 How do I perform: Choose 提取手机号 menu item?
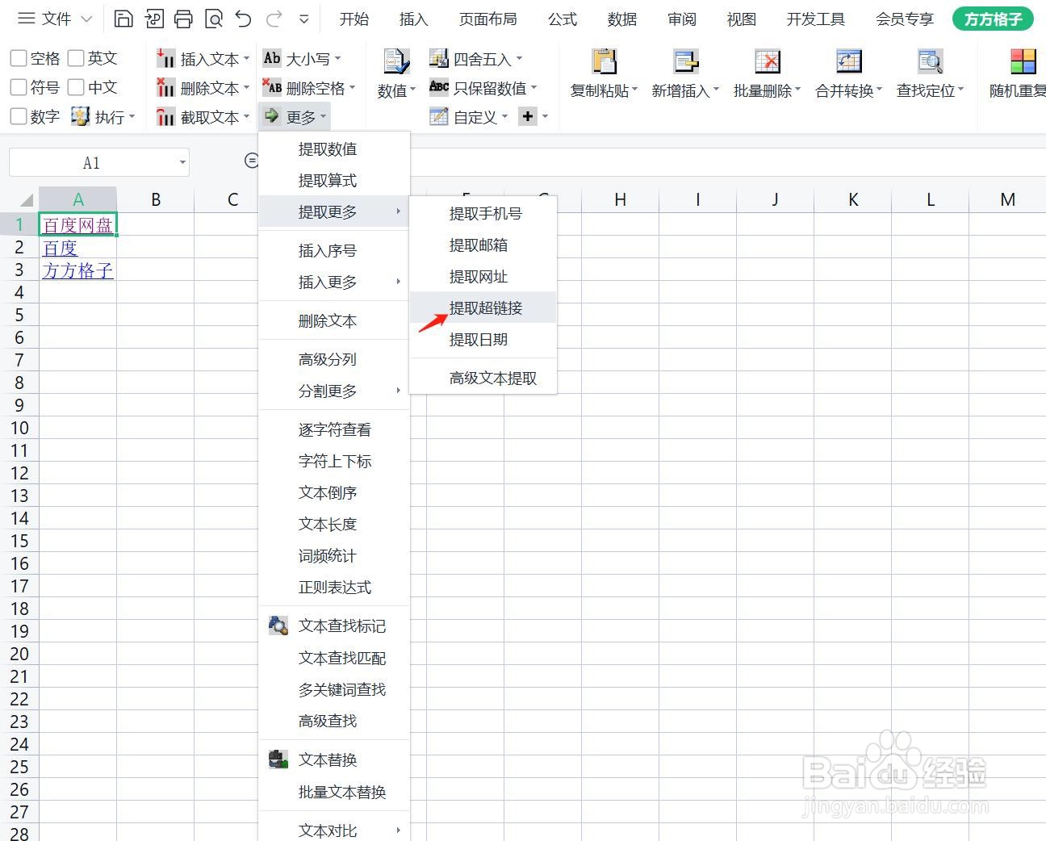483,213
